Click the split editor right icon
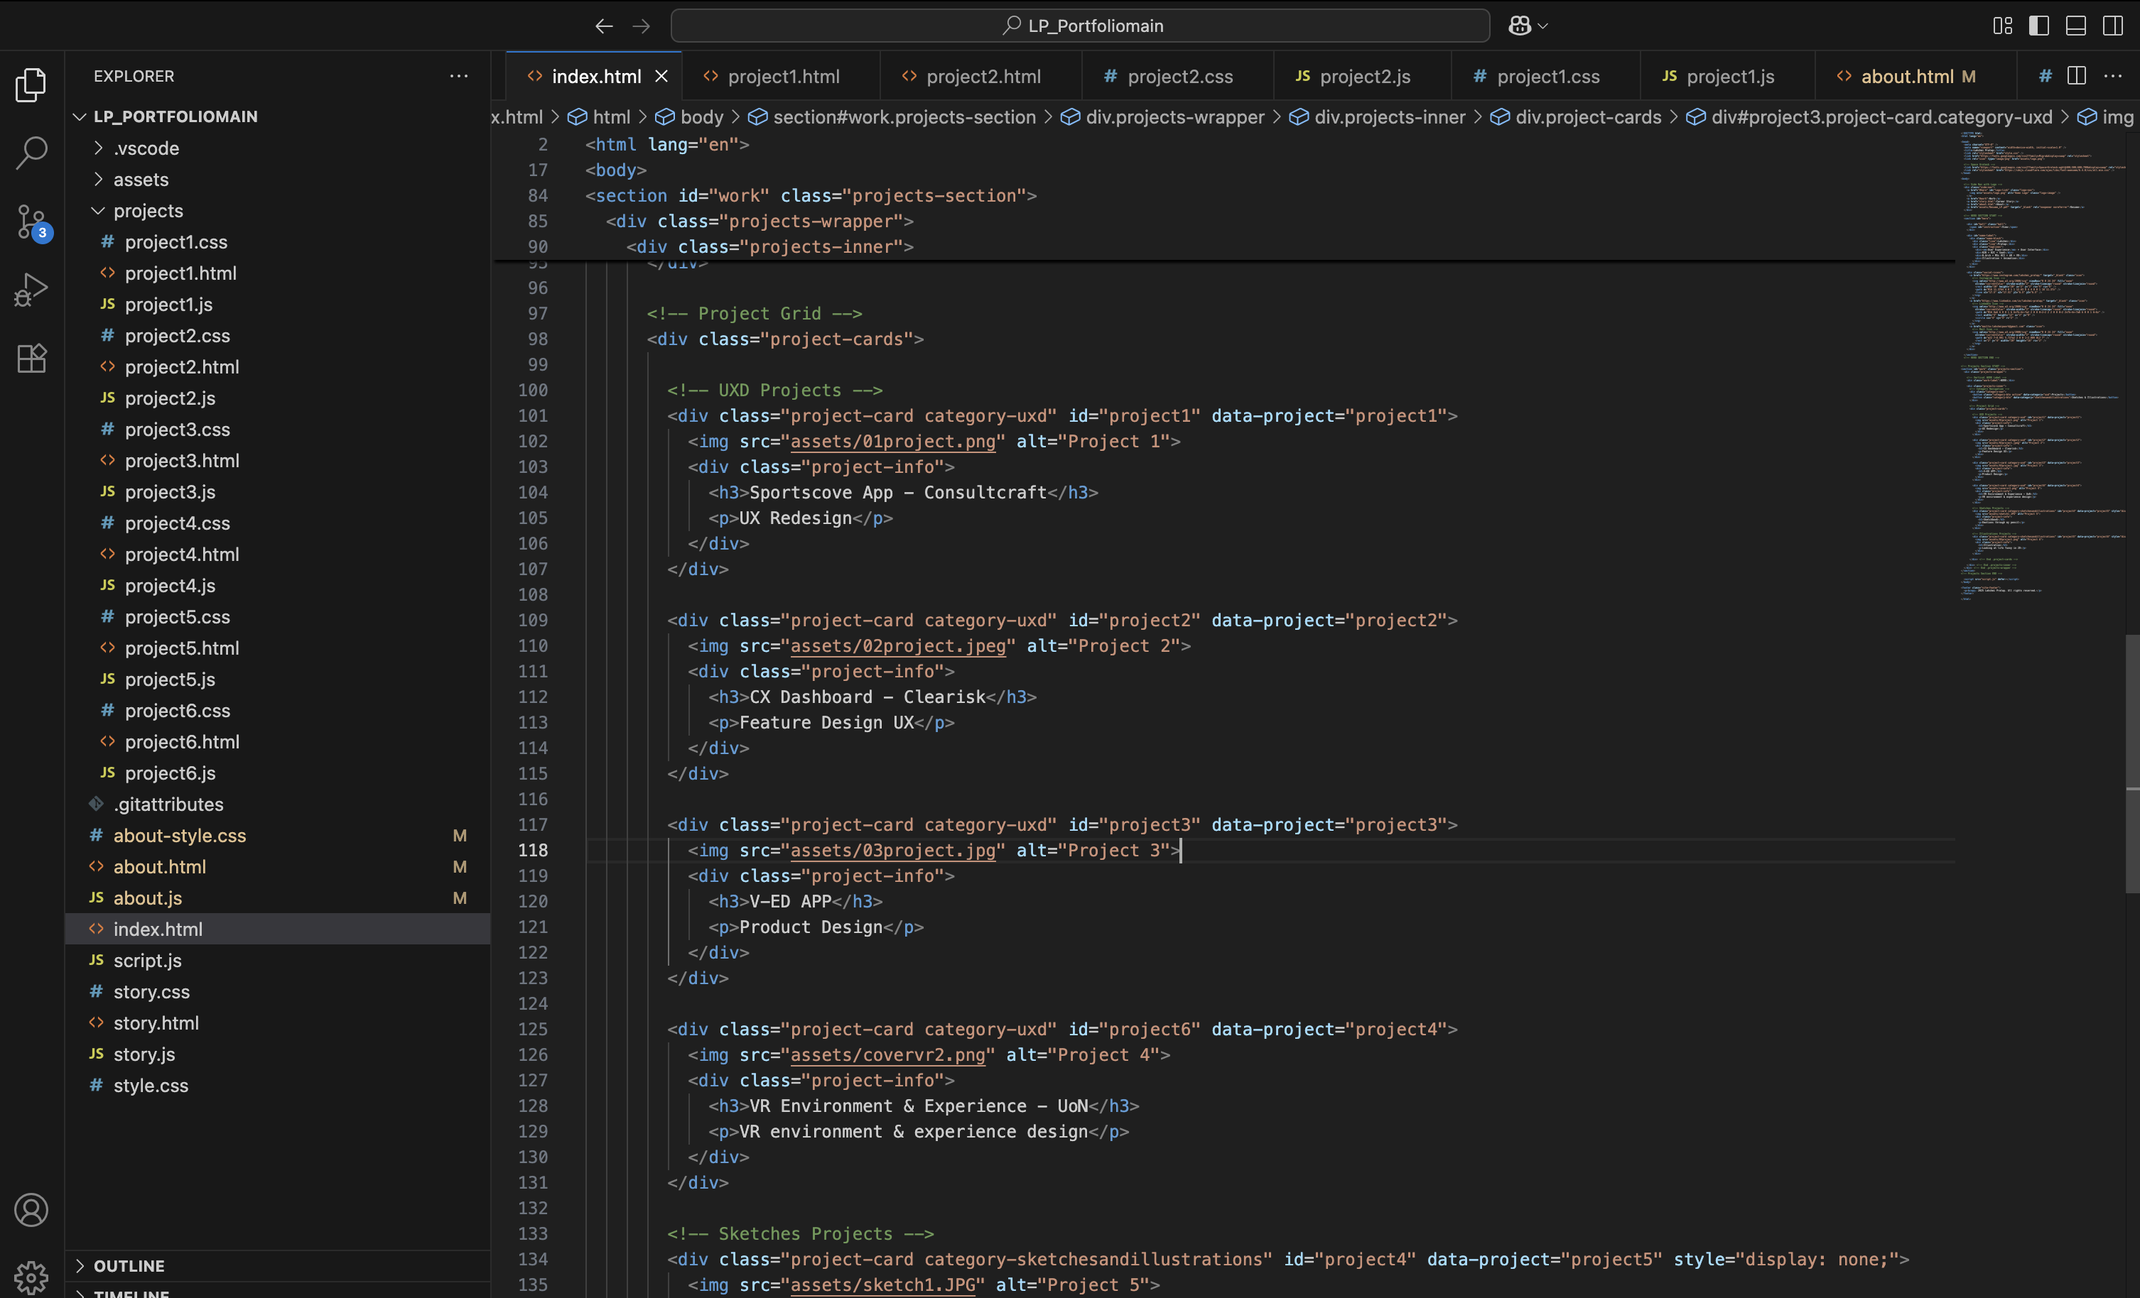Screen dimensions: 2140x1298 click(2076, 77)
